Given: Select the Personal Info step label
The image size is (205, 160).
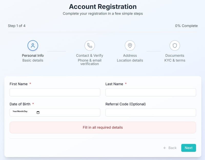Looking at the screenshot, I should point(33,56).
